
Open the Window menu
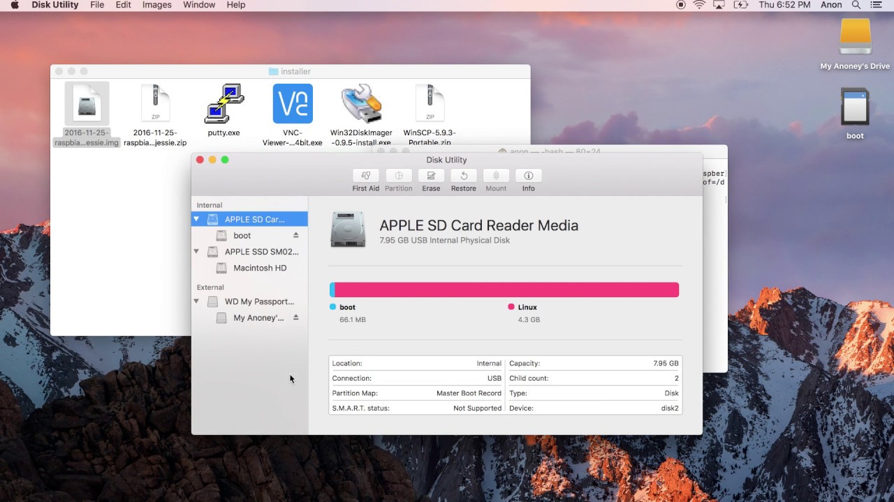(199, 5)
